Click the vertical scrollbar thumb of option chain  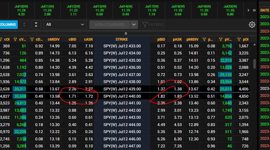tap(255, 64)
